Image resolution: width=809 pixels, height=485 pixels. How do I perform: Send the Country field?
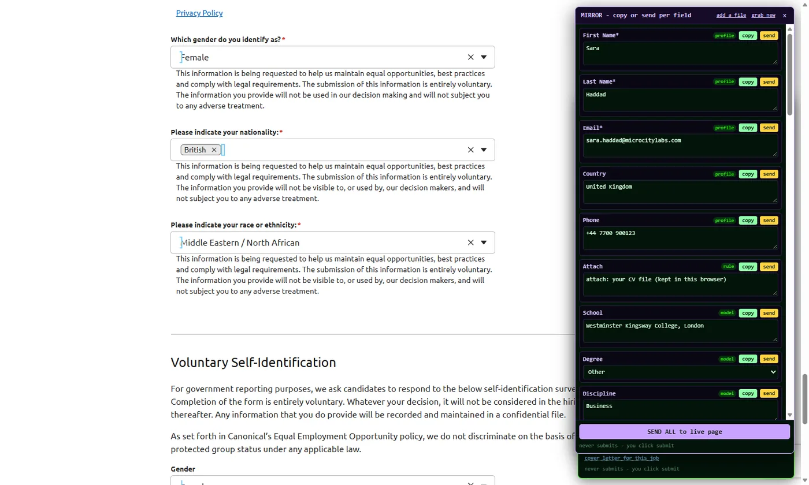click(769, 174)
